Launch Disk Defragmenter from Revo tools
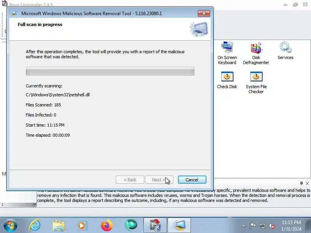The height and width of the screenshot is (233, 311). pyautogui.click(x=256, y=53)
